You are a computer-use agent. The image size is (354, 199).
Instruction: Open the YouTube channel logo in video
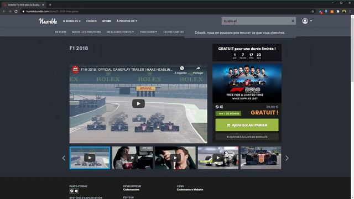[x=75, y=70]
